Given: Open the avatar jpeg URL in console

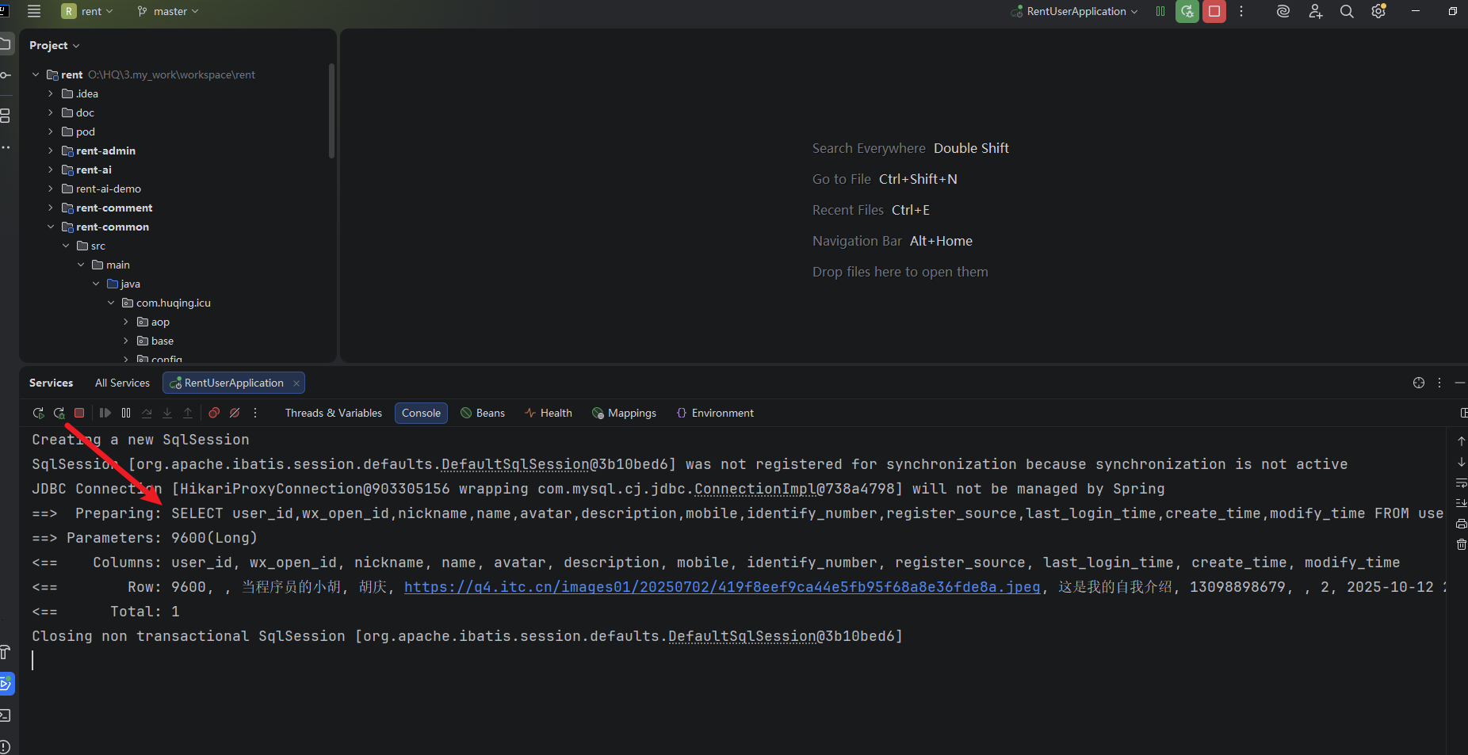Looking at the screenshot, I should tap(722, 587).
